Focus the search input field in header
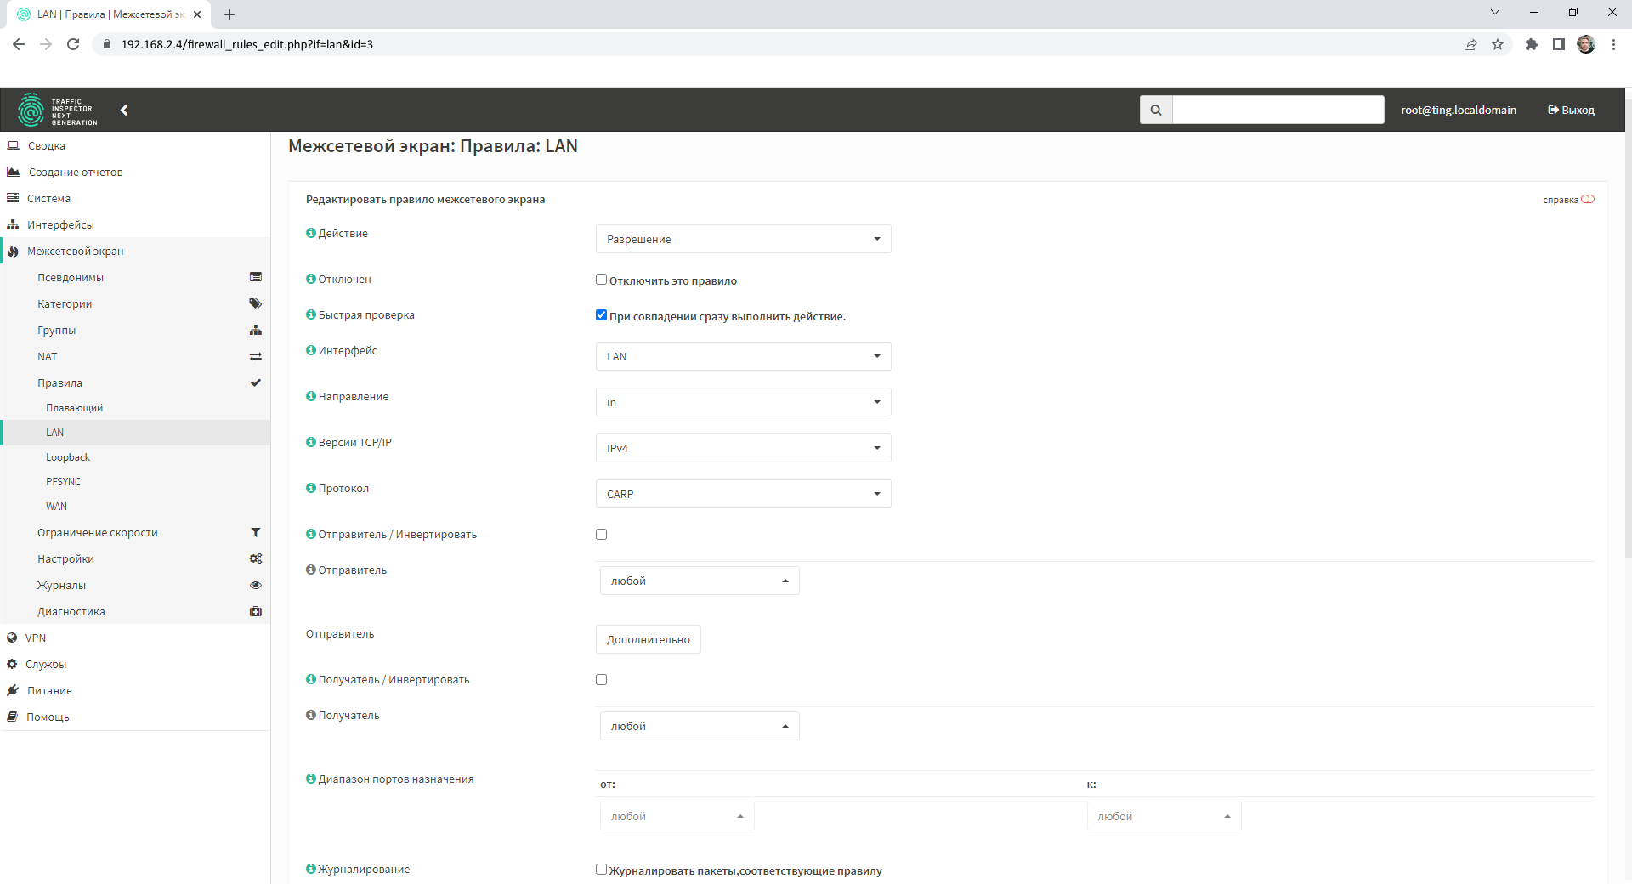 click(1278, 110)
